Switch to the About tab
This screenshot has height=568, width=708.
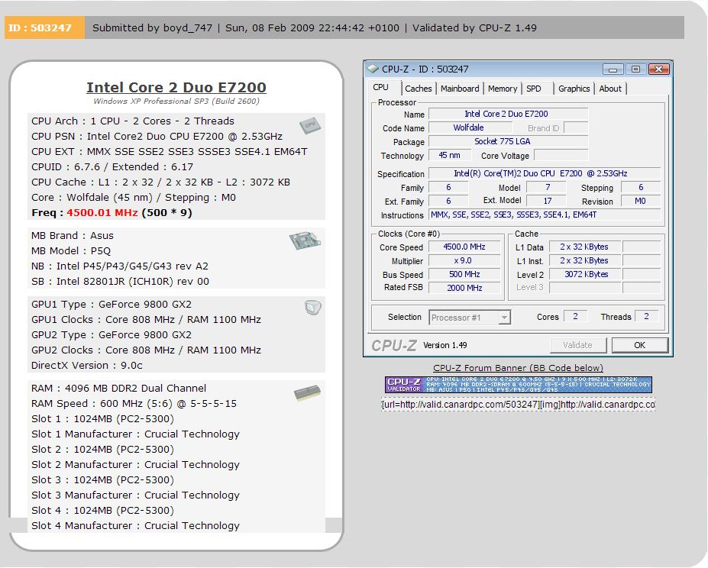[610, 89]
